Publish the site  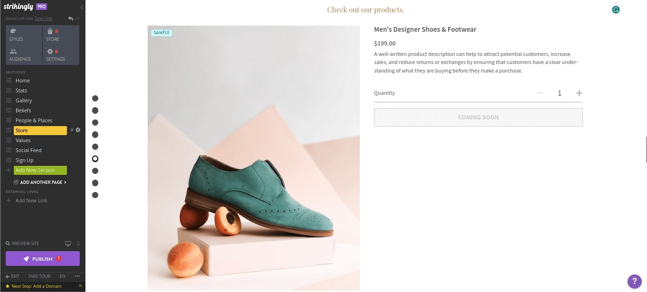tap(42, 259)
